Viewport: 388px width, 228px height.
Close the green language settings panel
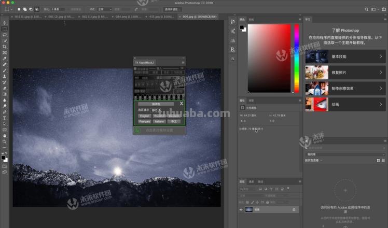click(181, 104)
